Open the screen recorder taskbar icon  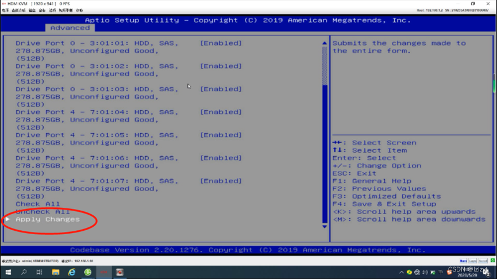click(120, 272)
